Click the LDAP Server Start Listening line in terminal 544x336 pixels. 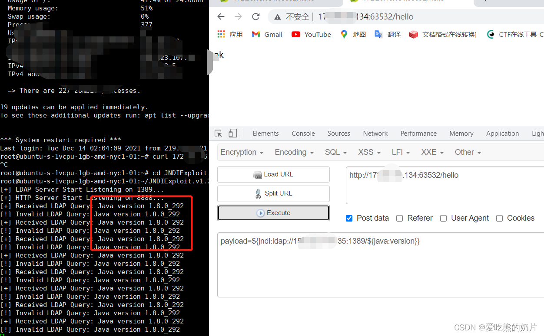coord(83,189)
